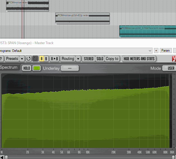Image resolution: width=176 pixels, height=159 pixels.
Task: Click the Copy to button
Action: pos(112,59)
